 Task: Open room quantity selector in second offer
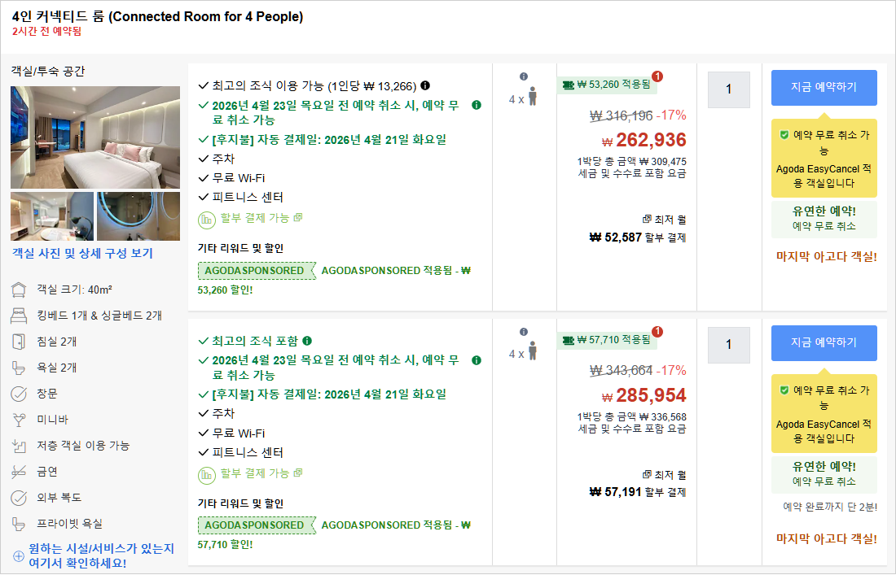coord(728,345)
